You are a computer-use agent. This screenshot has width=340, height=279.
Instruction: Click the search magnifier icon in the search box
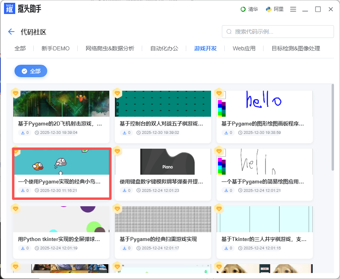pos(228,32)
